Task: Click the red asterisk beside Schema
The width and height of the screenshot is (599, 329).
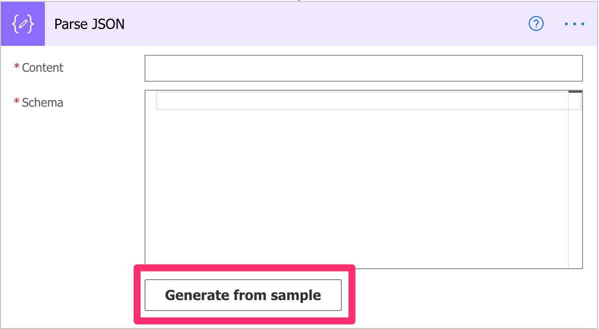Action: pos(17,102)
